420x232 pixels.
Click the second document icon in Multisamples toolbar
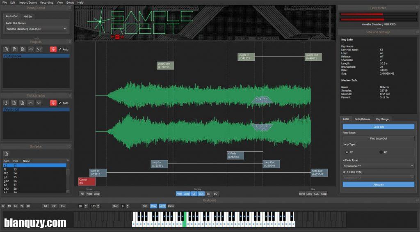click(x=14, y=103)
